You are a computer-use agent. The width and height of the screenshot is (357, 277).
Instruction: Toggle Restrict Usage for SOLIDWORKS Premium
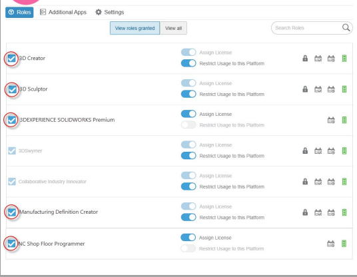(188, 125)
